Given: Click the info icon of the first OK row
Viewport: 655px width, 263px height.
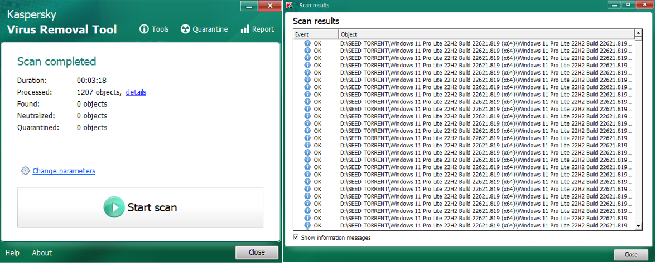Looking at the screenshot, I should click(307, 43).
